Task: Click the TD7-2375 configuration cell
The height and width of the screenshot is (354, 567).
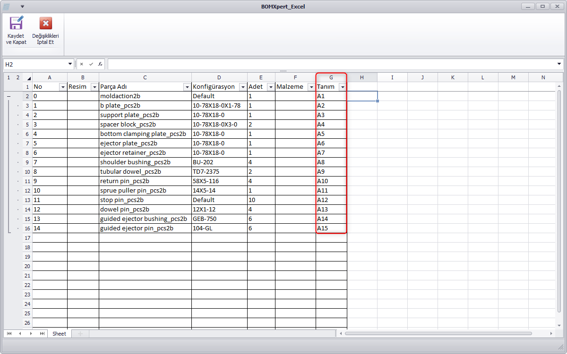Action: click(x=220, y=172)
